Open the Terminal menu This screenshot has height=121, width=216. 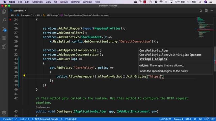point(75,2)
